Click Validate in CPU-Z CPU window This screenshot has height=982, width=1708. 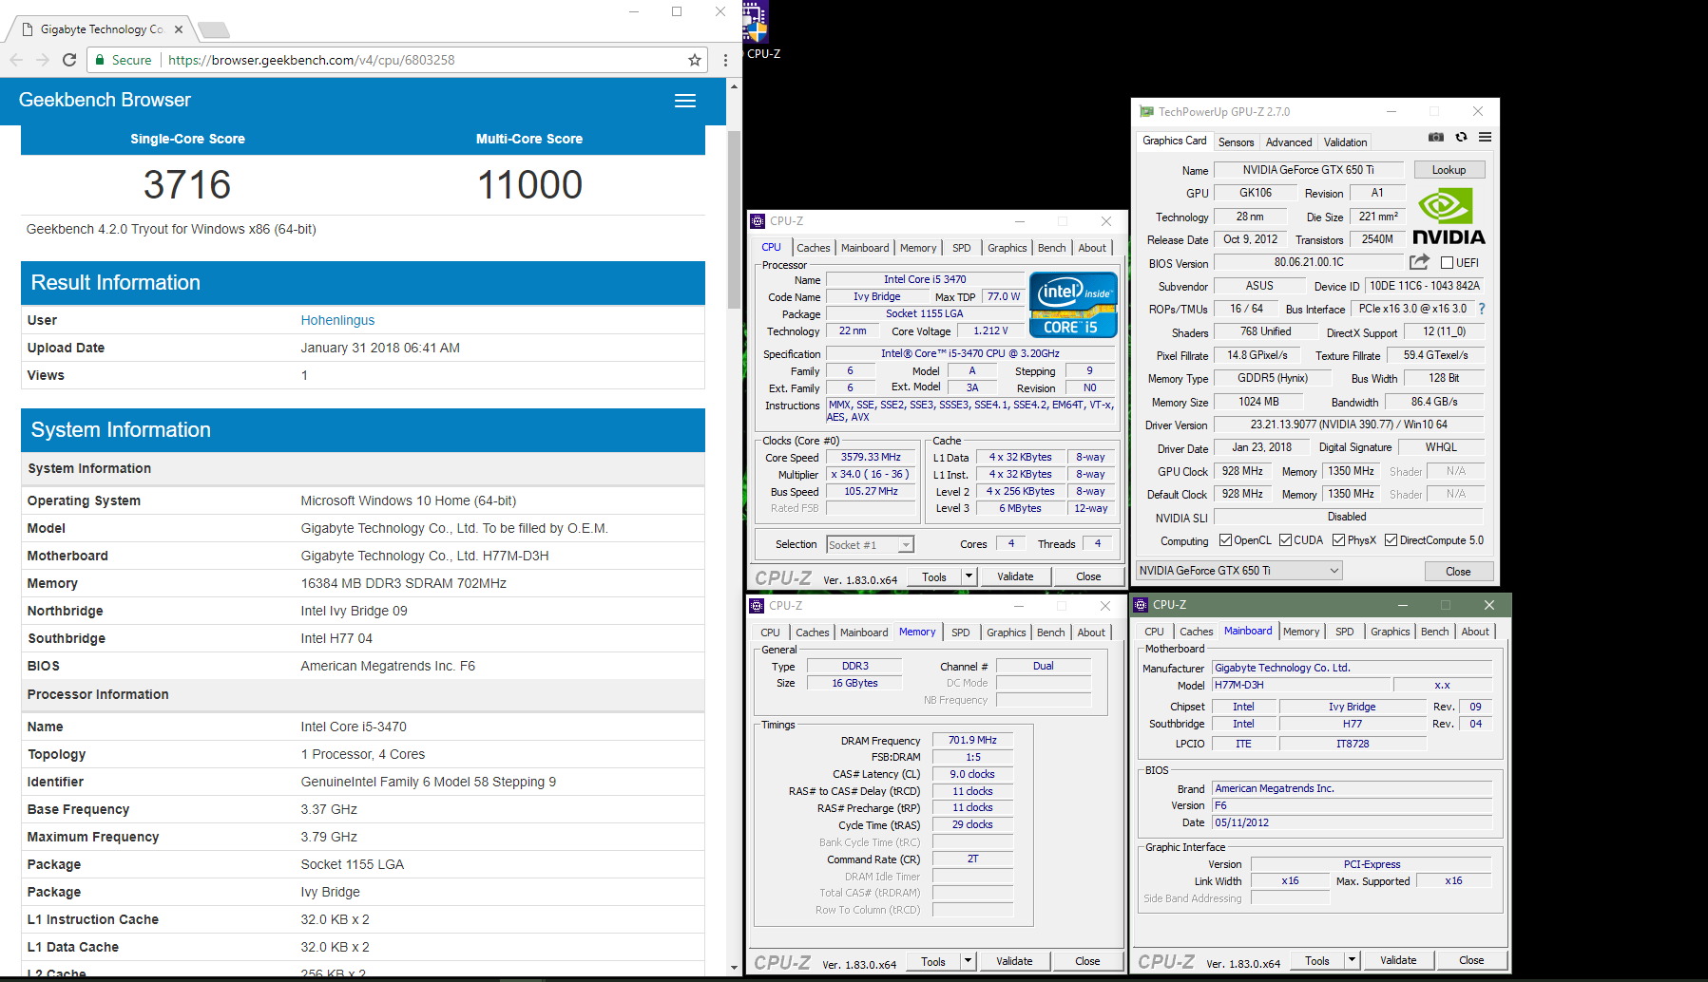coord(1015,576)
